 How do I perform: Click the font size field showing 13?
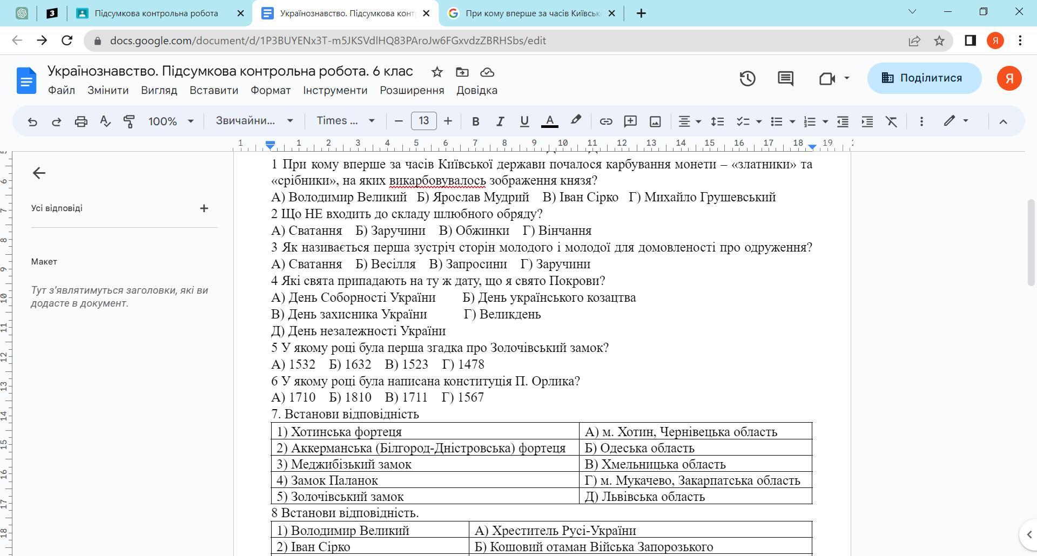(x=423, y=121)
